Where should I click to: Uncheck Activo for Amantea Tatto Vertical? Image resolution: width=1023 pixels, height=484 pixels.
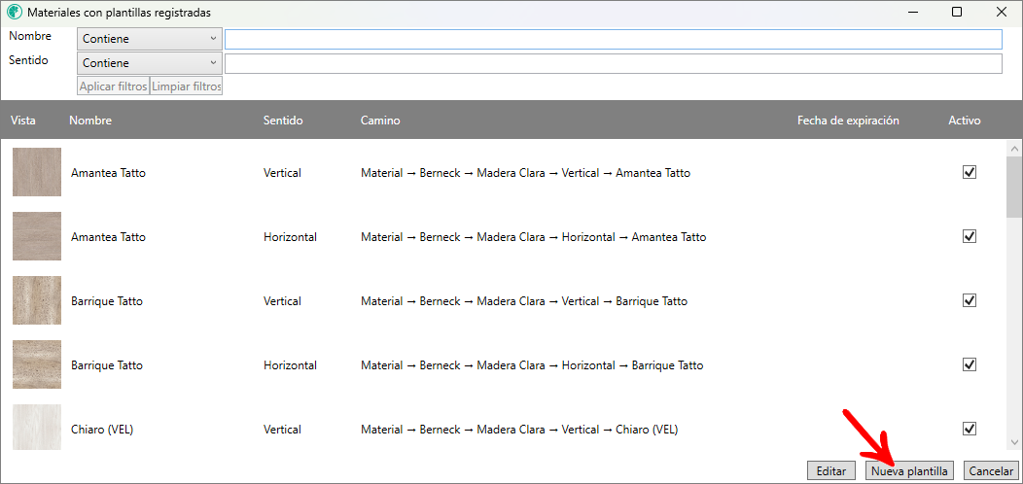pos(969,172)
